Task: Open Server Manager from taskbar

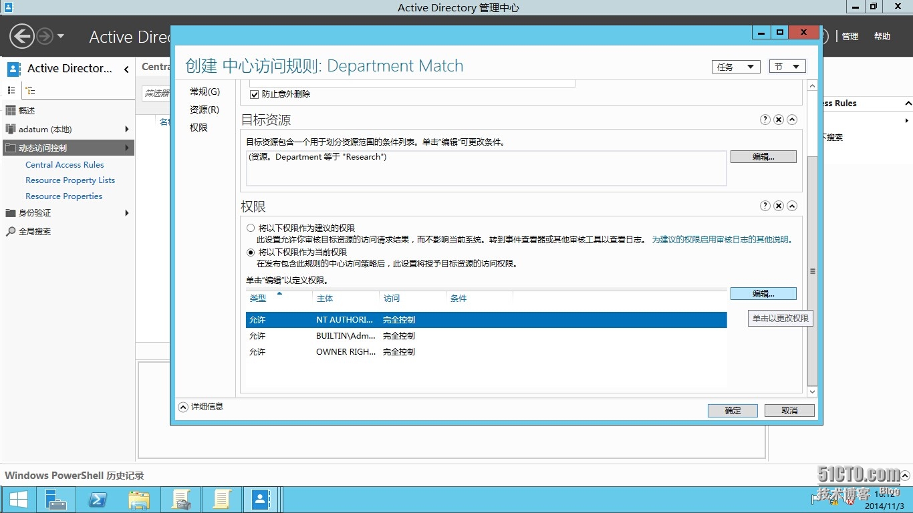Action: point(56,500)
